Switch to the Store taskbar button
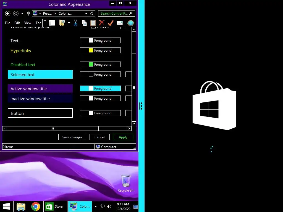Image resolution: width=283 pixels, height=212 pixels. [x=55, y=206]
